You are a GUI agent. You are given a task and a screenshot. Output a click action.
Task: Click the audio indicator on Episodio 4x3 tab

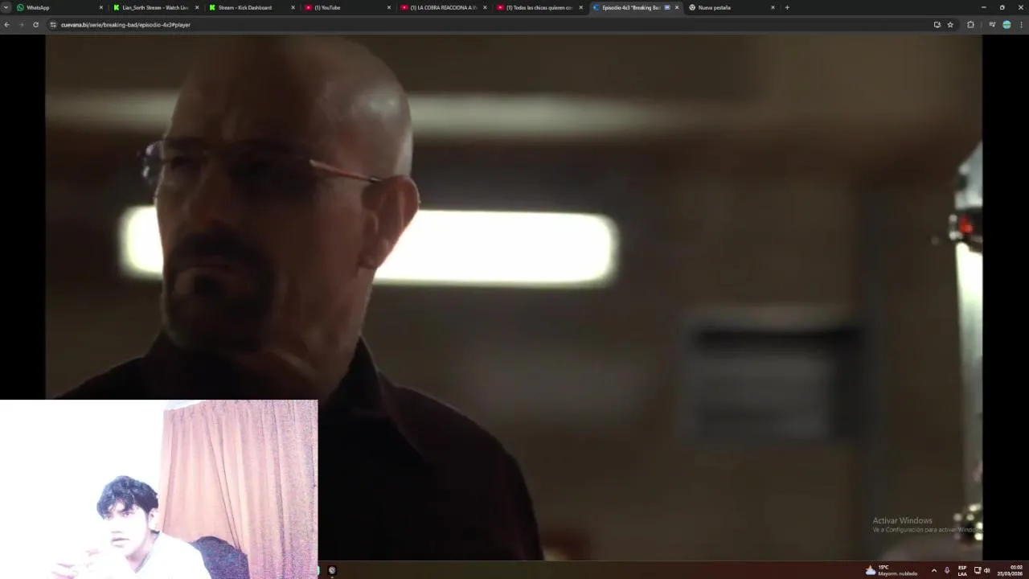[x=667, y=7]
